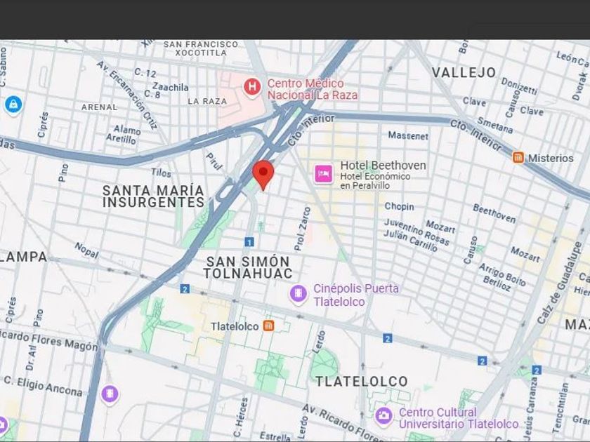Click the Jesús Carranza street label
590x442 pixels.
531,409
